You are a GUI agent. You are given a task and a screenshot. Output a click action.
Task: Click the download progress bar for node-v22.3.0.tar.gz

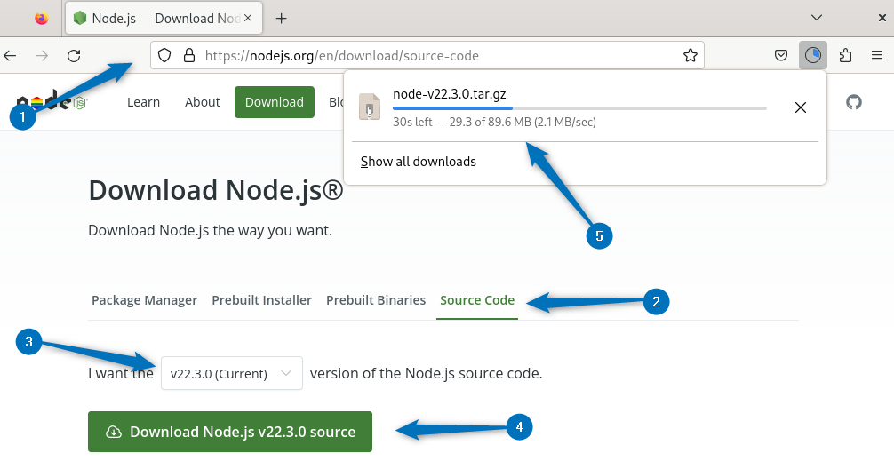[x=579, y=108]
